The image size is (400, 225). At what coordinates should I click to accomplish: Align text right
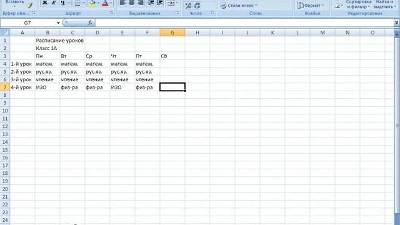click(x=141, y=2)
